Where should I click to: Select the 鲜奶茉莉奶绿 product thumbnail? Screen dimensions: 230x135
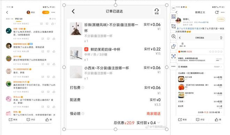pyautogui.click(x=76, y=53)
